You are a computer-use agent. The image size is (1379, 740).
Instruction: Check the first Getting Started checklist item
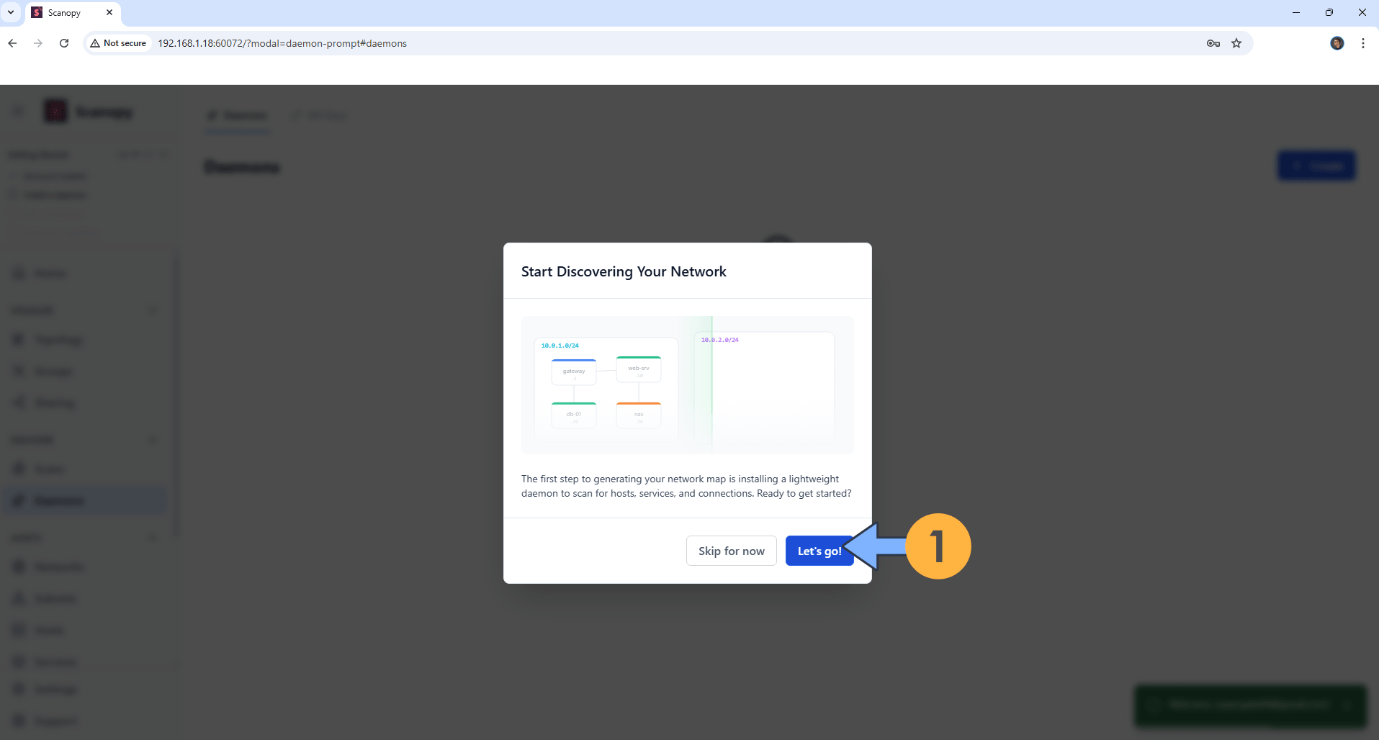[x=13, y=176]
